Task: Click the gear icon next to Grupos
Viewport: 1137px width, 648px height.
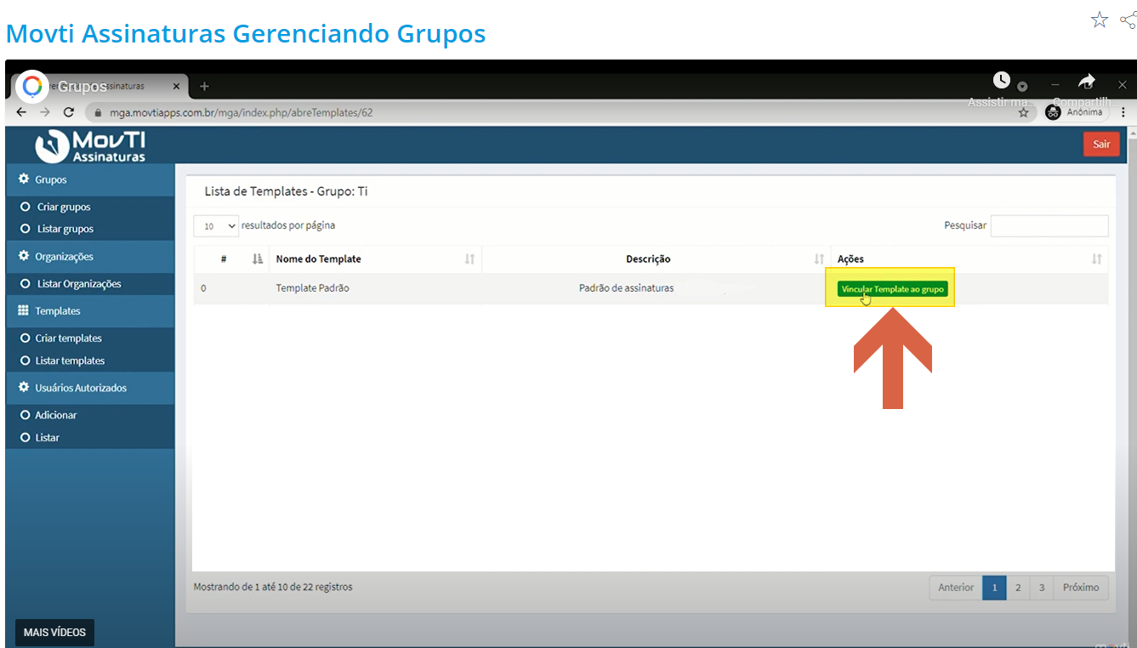Action: pos(24,179)
